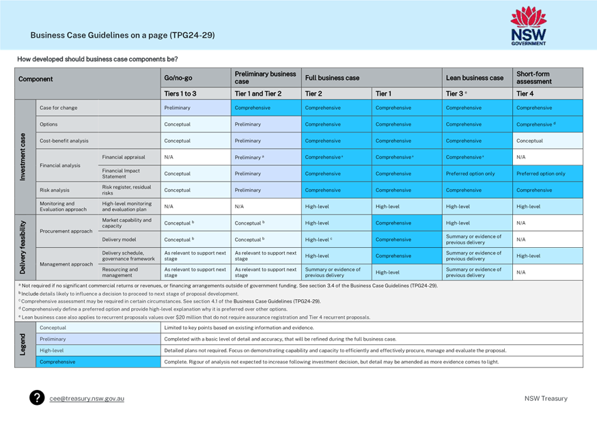Click 'Preliminary' cell in Case for change row

point(196,108)
